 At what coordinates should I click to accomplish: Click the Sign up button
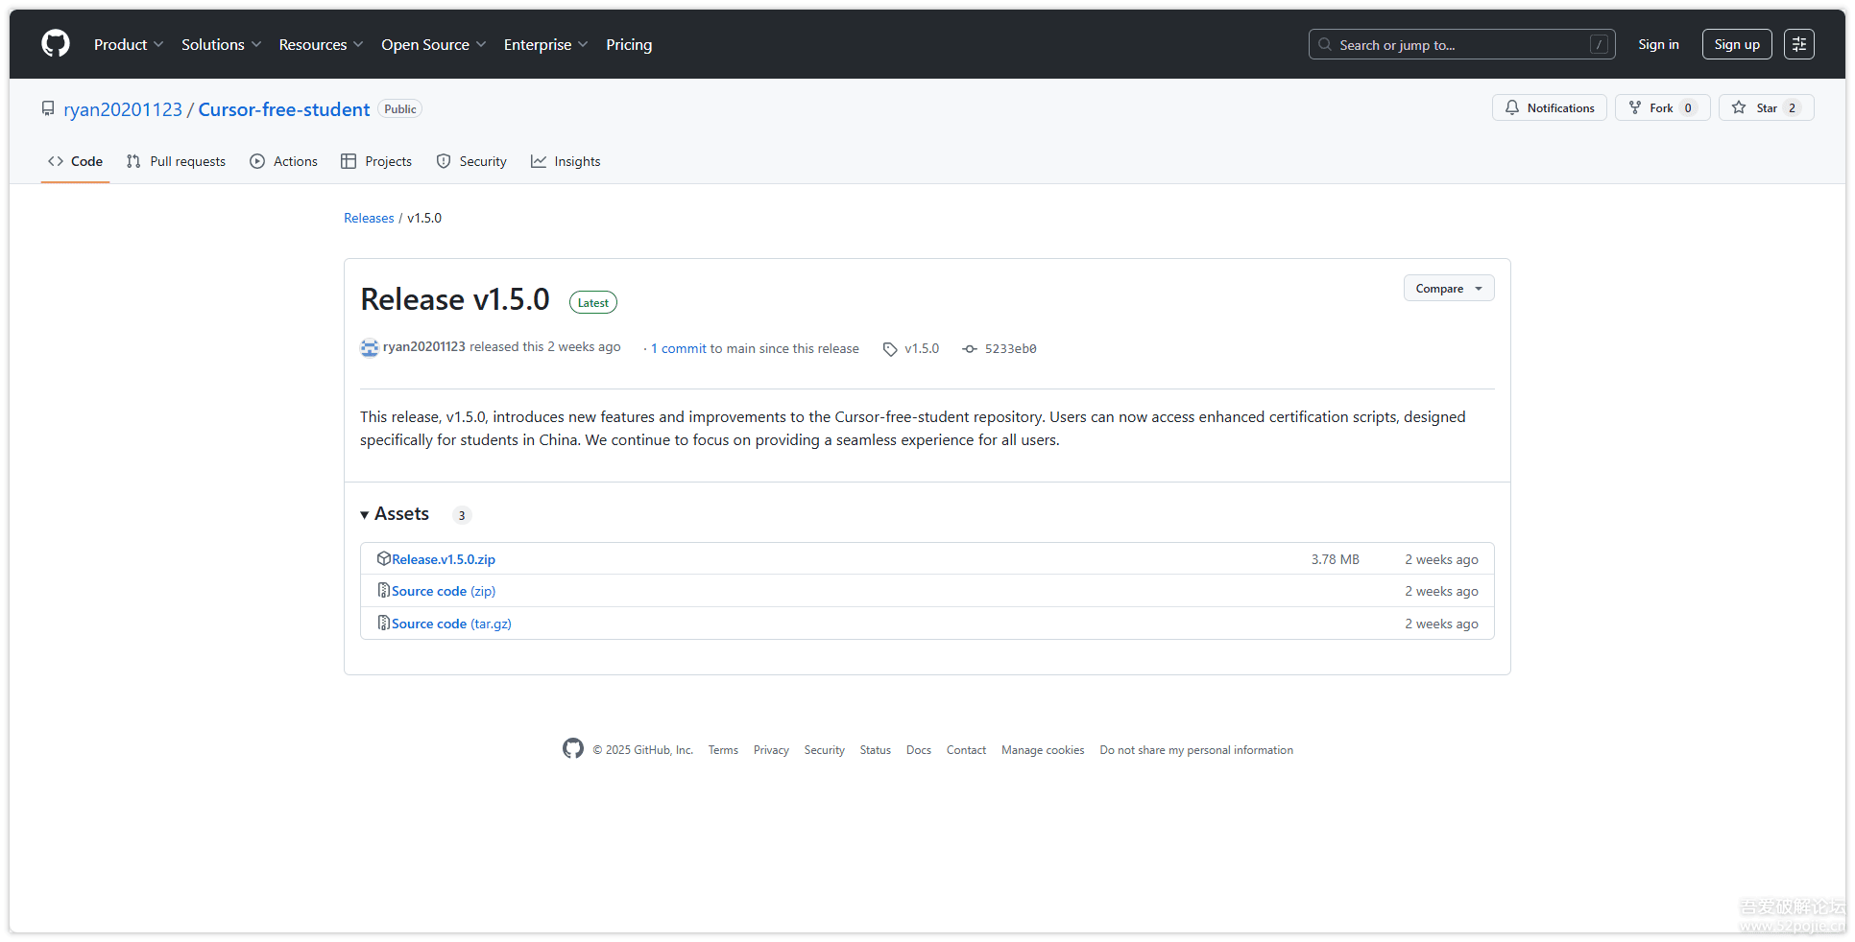1736,44
